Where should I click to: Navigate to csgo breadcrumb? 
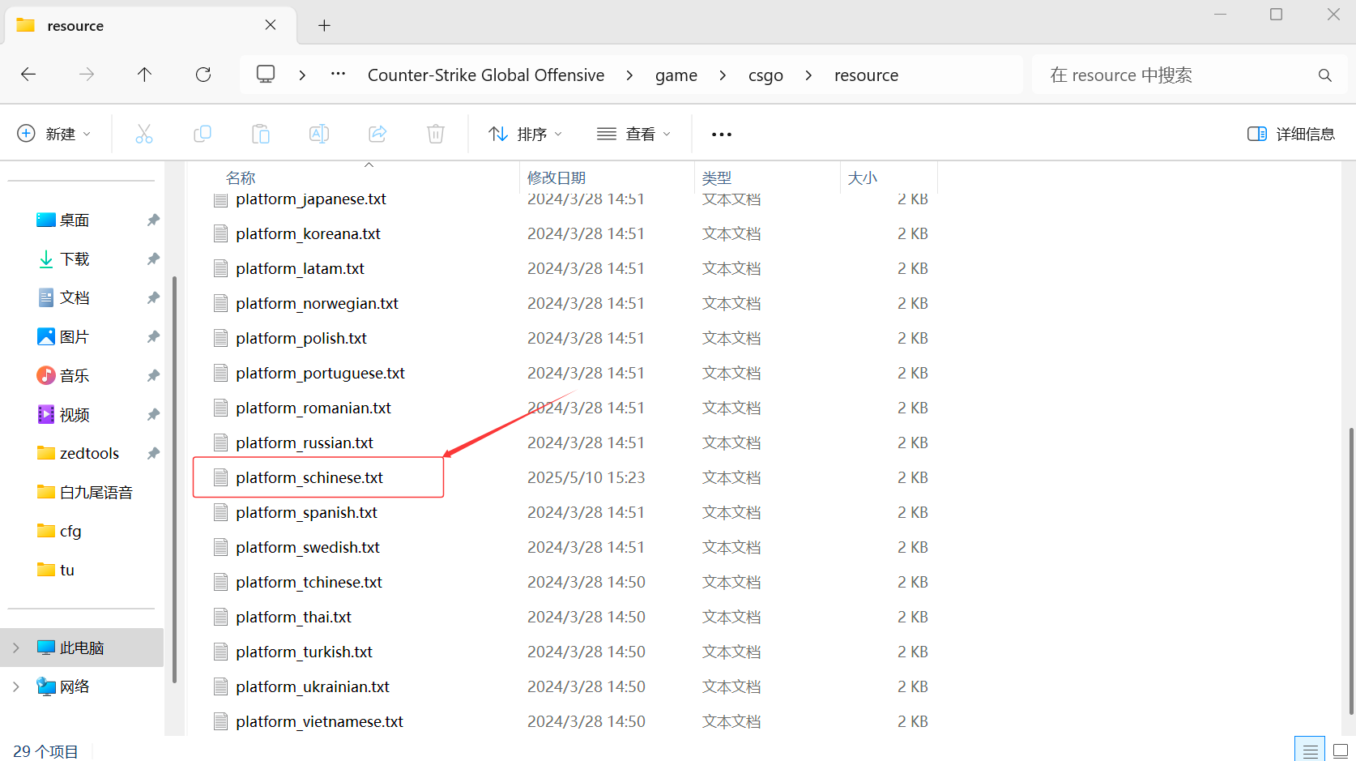765,75
